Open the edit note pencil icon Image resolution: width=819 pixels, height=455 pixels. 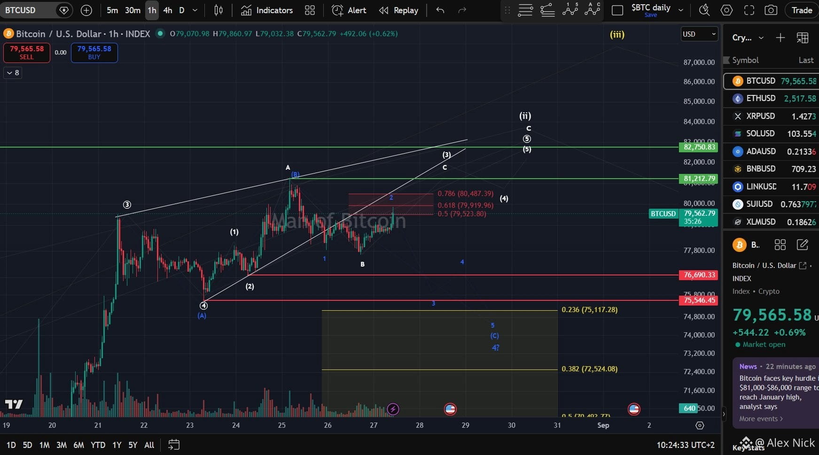click(x=803, y=245)
